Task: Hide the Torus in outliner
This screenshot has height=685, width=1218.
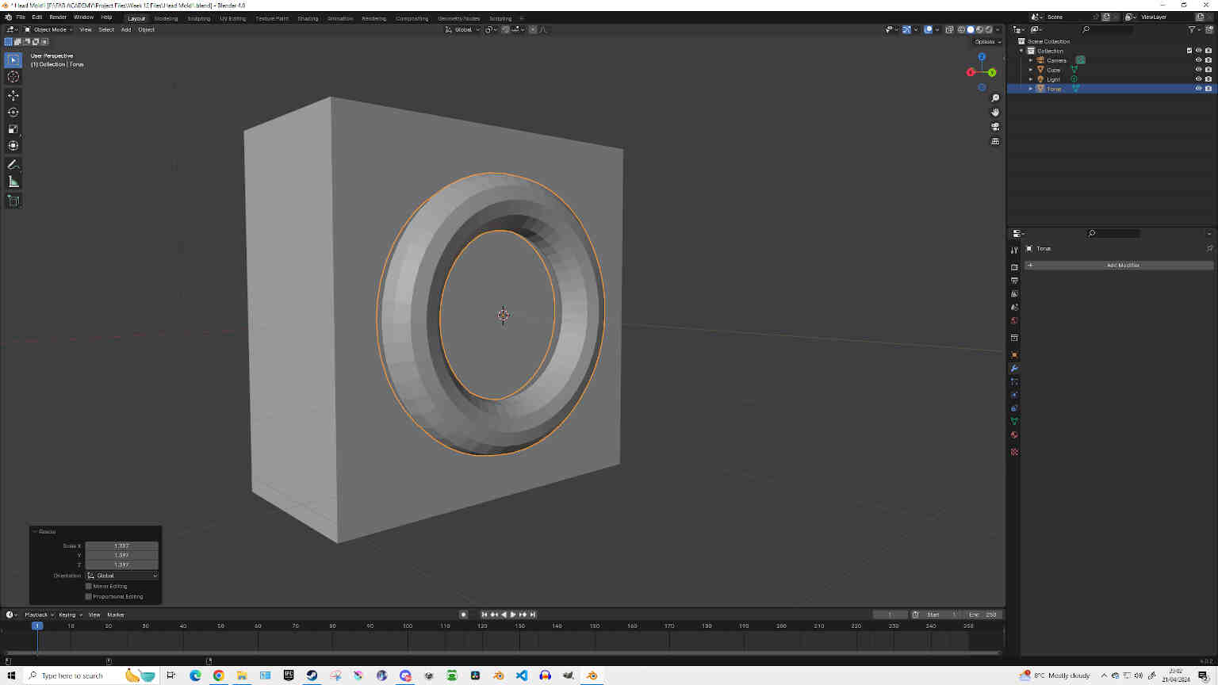Action: tap(1198, 89)
